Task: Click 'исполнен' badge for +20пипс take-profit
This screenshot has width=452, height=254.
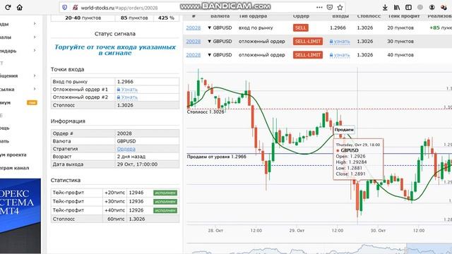Action: click(x=165, y=193)
